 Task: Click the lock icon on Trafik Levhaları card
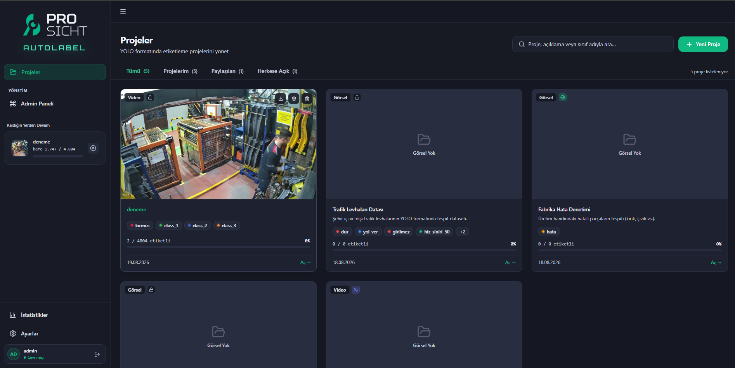(x=357, y=97)
